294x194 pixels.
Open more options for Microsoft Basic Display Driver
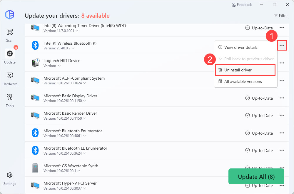click(282, 98)
